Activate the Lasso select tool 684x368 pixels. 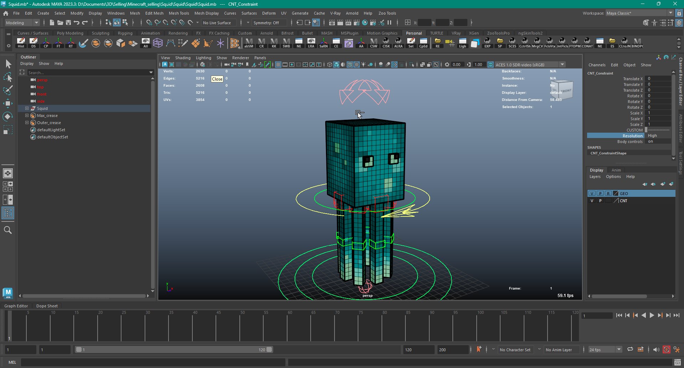8,77
